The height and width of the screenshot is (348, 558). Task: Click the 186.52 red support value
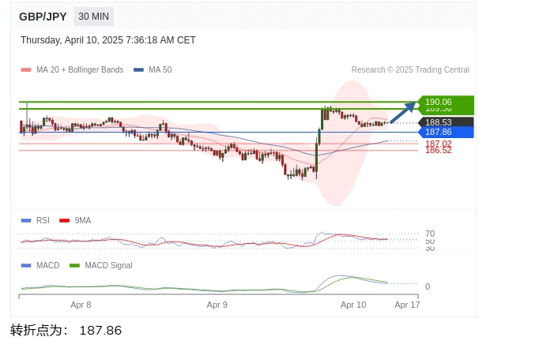(439, 151)
